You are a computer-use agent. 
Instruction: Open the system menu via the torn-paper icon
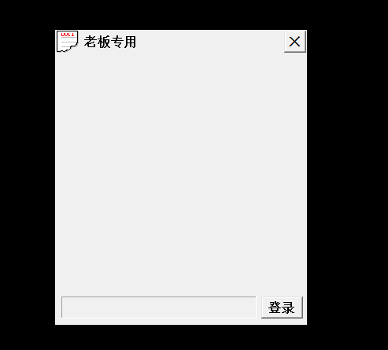click(68, 42)
